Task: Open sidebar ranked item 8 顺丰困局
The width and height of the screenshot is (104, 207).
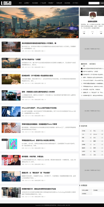Action: 92,90
